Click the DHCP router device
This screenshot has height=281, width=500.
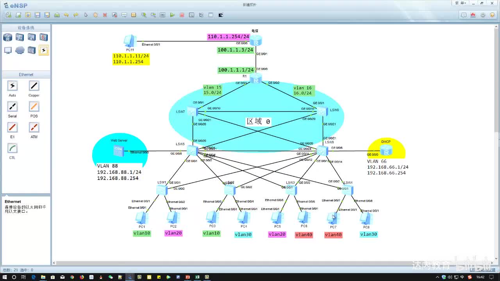(x=386, y=150)
